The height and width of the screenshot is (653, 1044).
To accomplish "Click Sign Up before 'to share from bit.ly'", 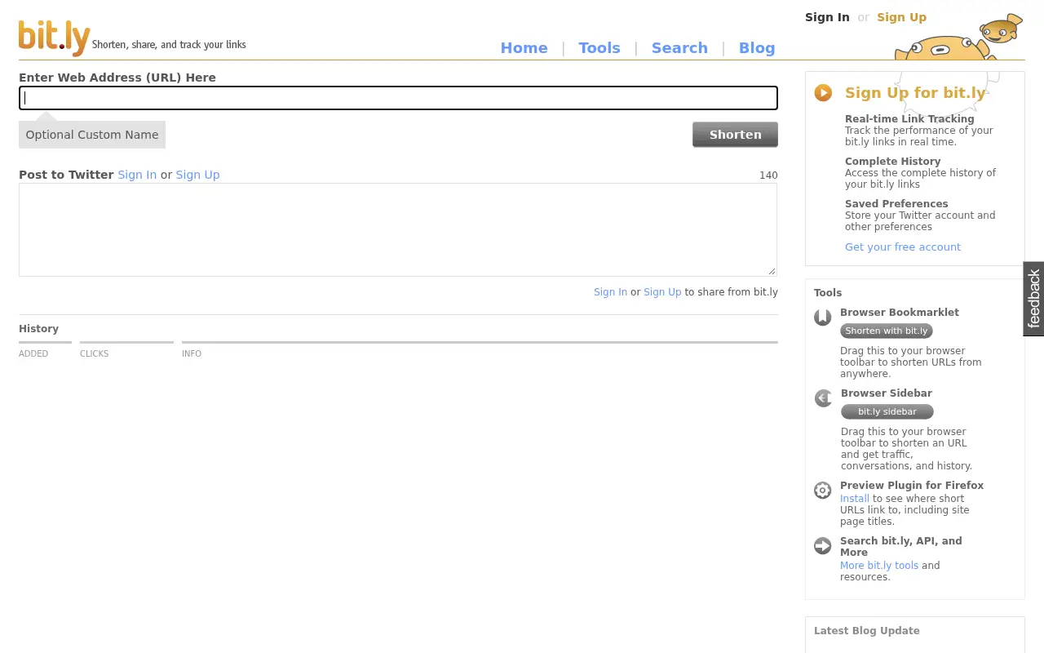I will tap(662, 292).
